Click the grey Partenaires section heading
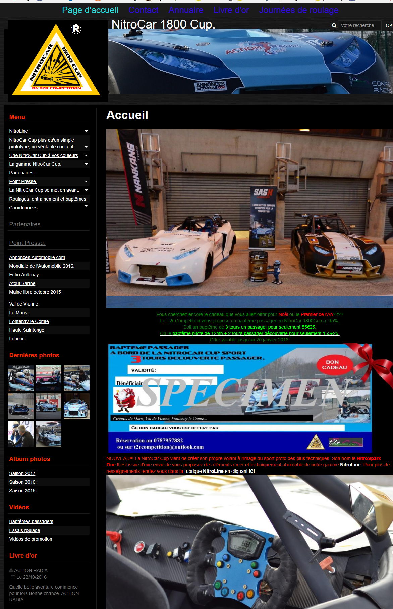The width and height of the screenshot is (393, 609). pos(25,224)
